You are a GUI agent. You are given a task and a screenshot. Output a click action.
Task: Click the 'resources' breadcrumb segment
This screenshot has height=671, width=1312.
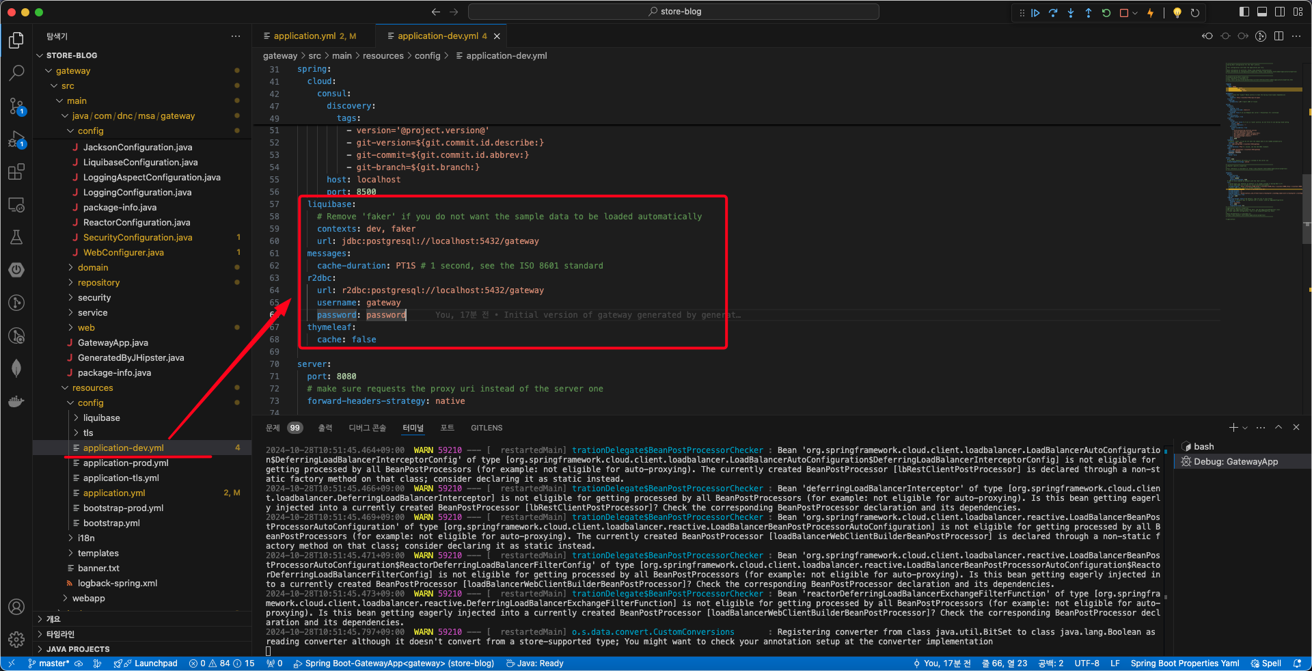(383, 56)
